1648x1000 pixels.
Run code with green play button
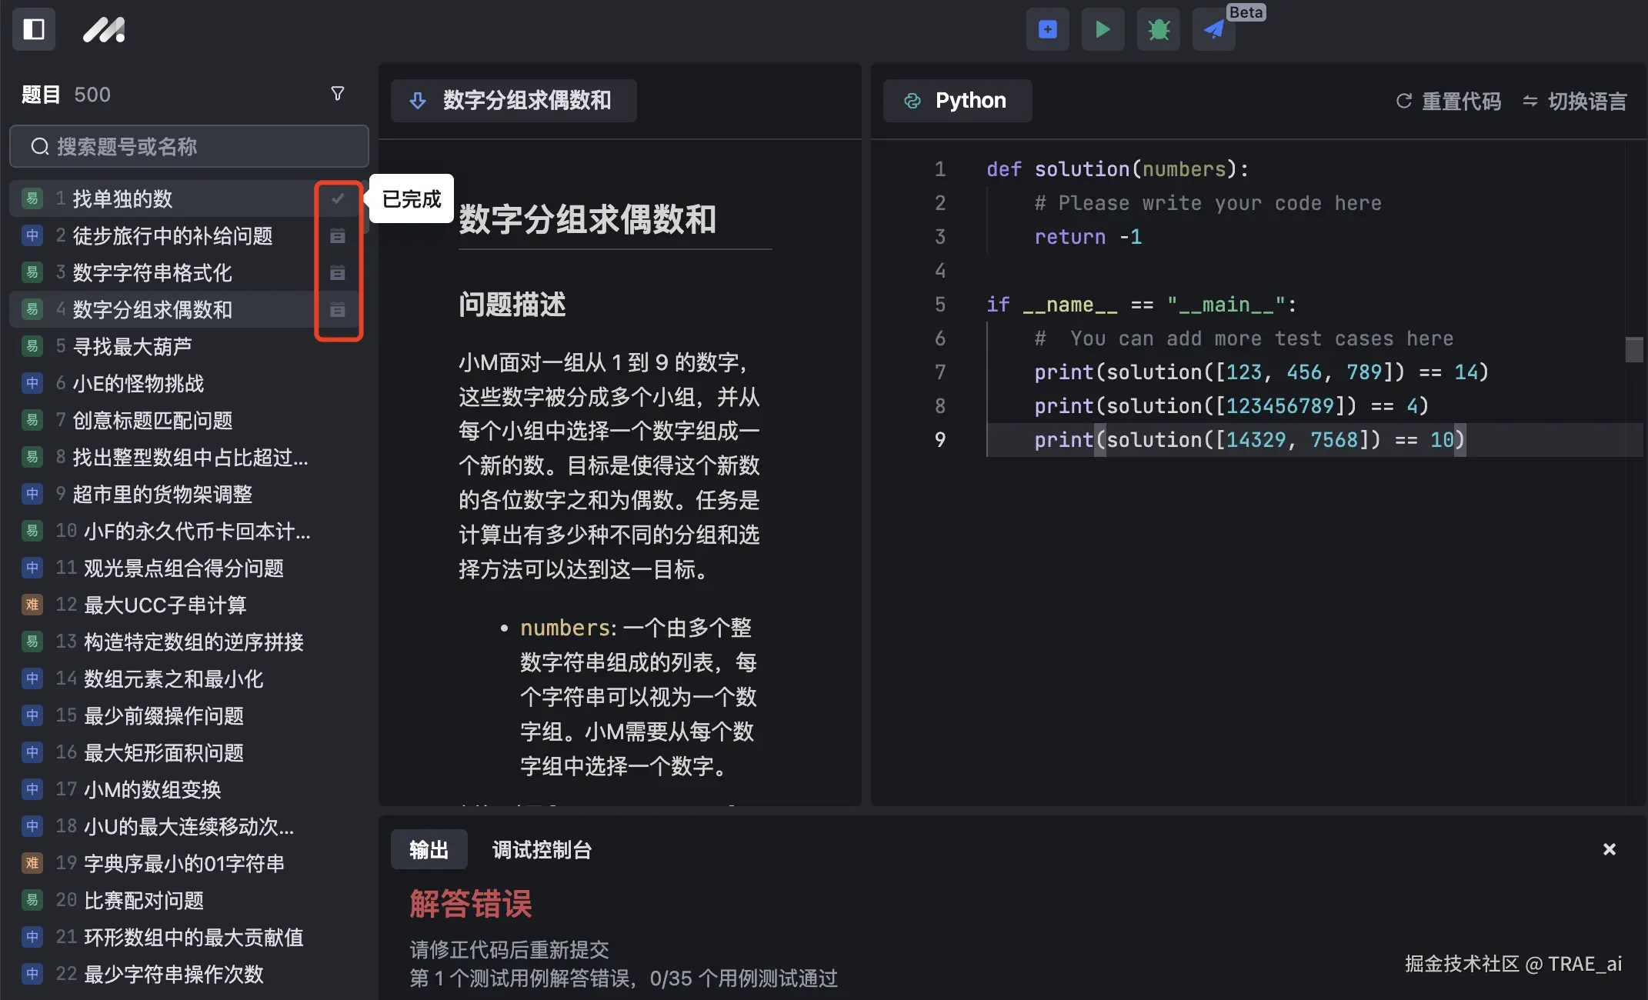point(1103,29)
